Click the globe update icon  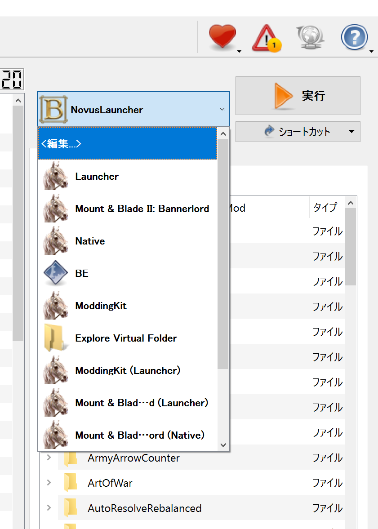(x=311, y=37)
